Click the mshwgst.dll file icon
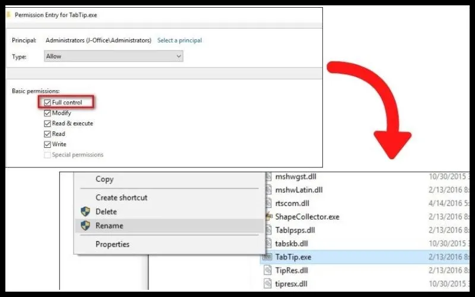The image size is (475, 297). (x=268, y=176)
